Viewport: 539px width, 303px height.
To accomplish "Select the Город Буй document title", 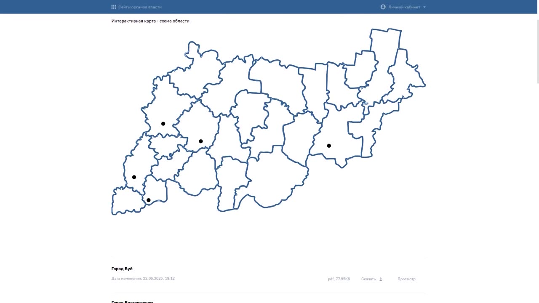I will [122, 269].
